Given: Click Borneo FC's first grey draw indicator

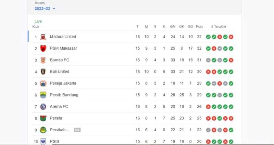Looking at the screenshot, I should pyautogui.click(x=208, y=60).
